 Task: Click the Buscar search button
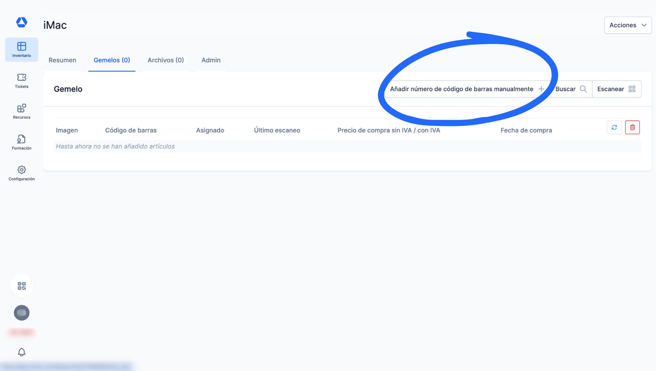tap(571, 89)
